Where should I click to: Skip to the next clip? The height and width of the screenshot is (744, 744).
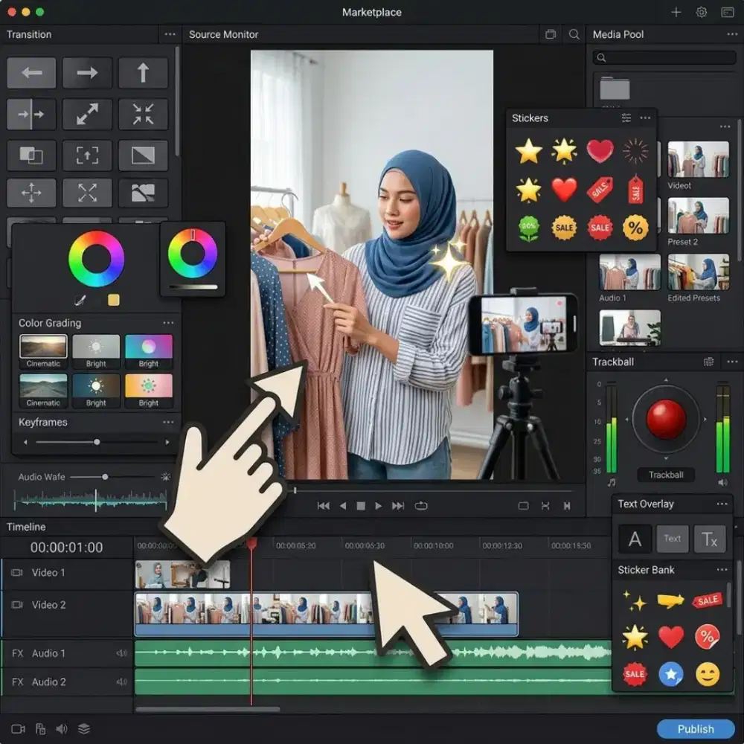click(398, 506)
